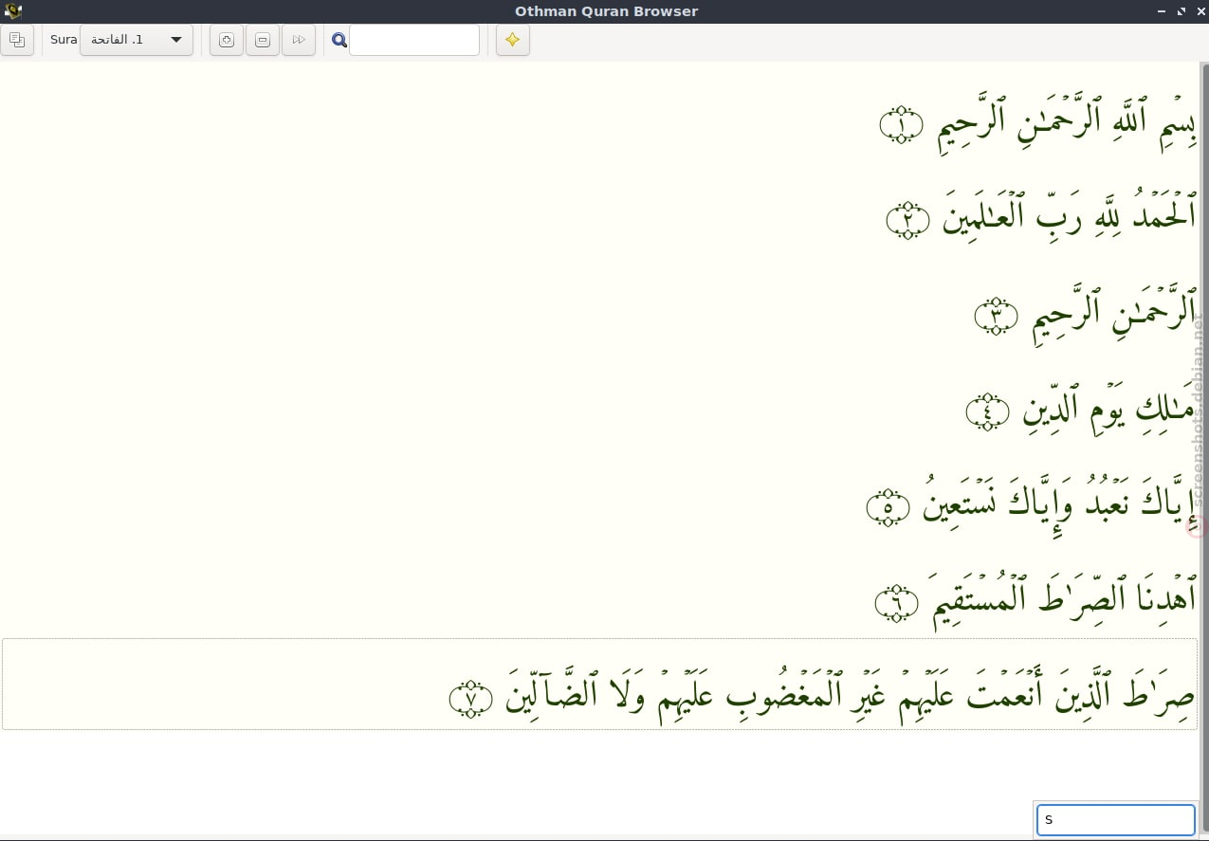
Task: Minimize the Othman Quran Browser window
Action: click(x=1163, y=11)
